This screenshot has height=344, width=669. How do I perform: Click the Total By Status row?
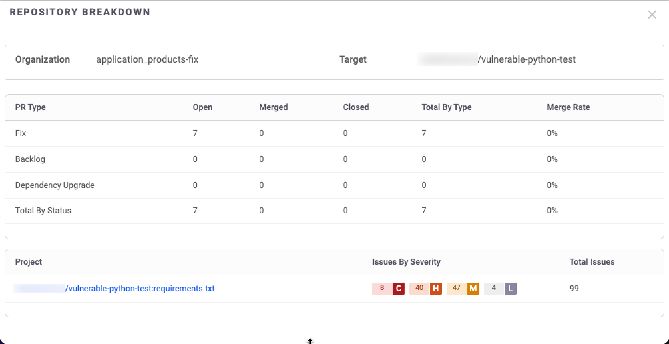tap(43, 210)
